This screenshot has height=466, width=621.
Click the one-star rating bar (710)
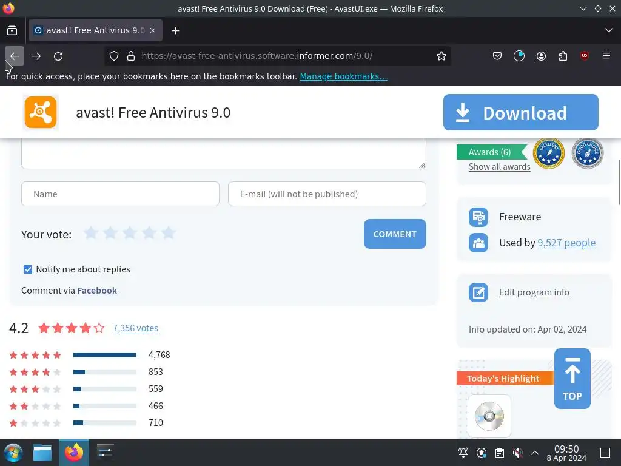pyautogui.click(x=105, y=423)
